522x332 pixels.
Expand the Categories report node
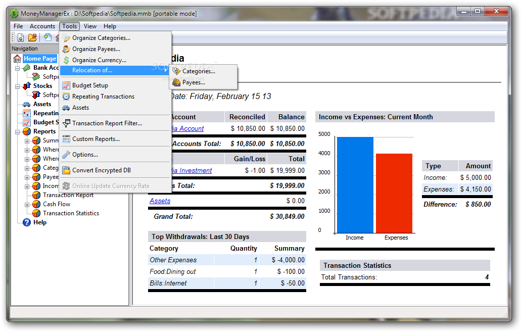pyautogui.click(x=27, y=168)
